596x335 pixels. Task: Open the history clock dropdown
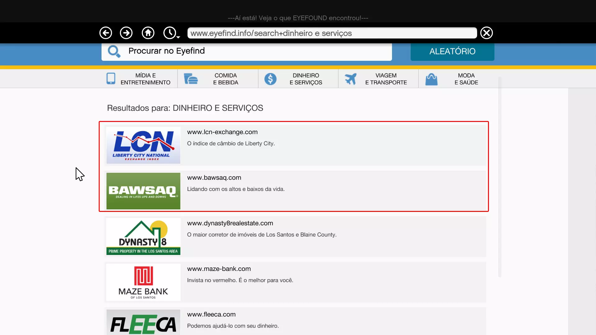coord(171,33)
